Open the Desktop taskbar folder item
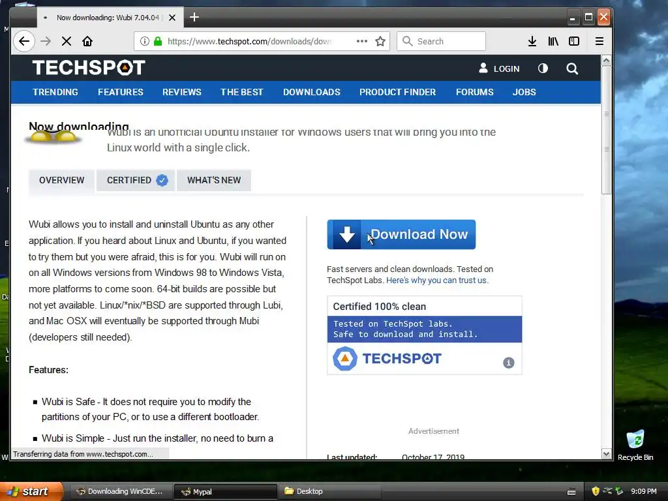 329,491
